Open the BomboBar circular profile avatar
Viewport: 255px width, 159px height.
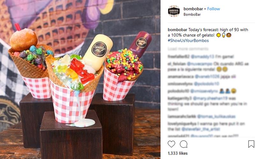point(174,11)
